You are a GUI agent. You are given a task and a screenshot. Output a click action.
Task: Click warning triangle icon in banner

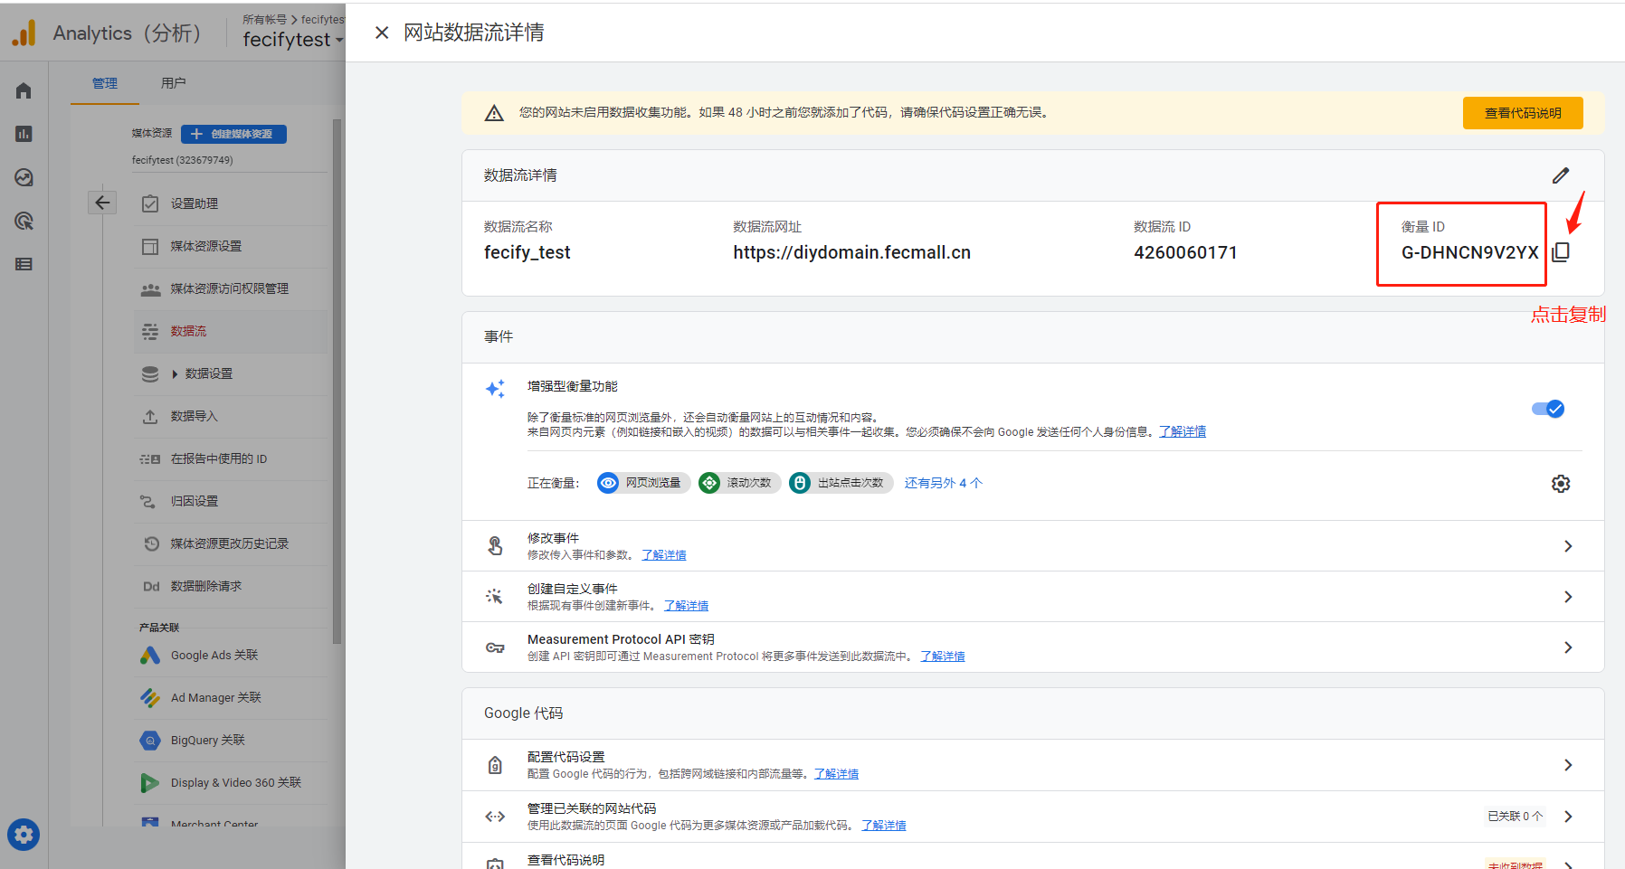494,113
